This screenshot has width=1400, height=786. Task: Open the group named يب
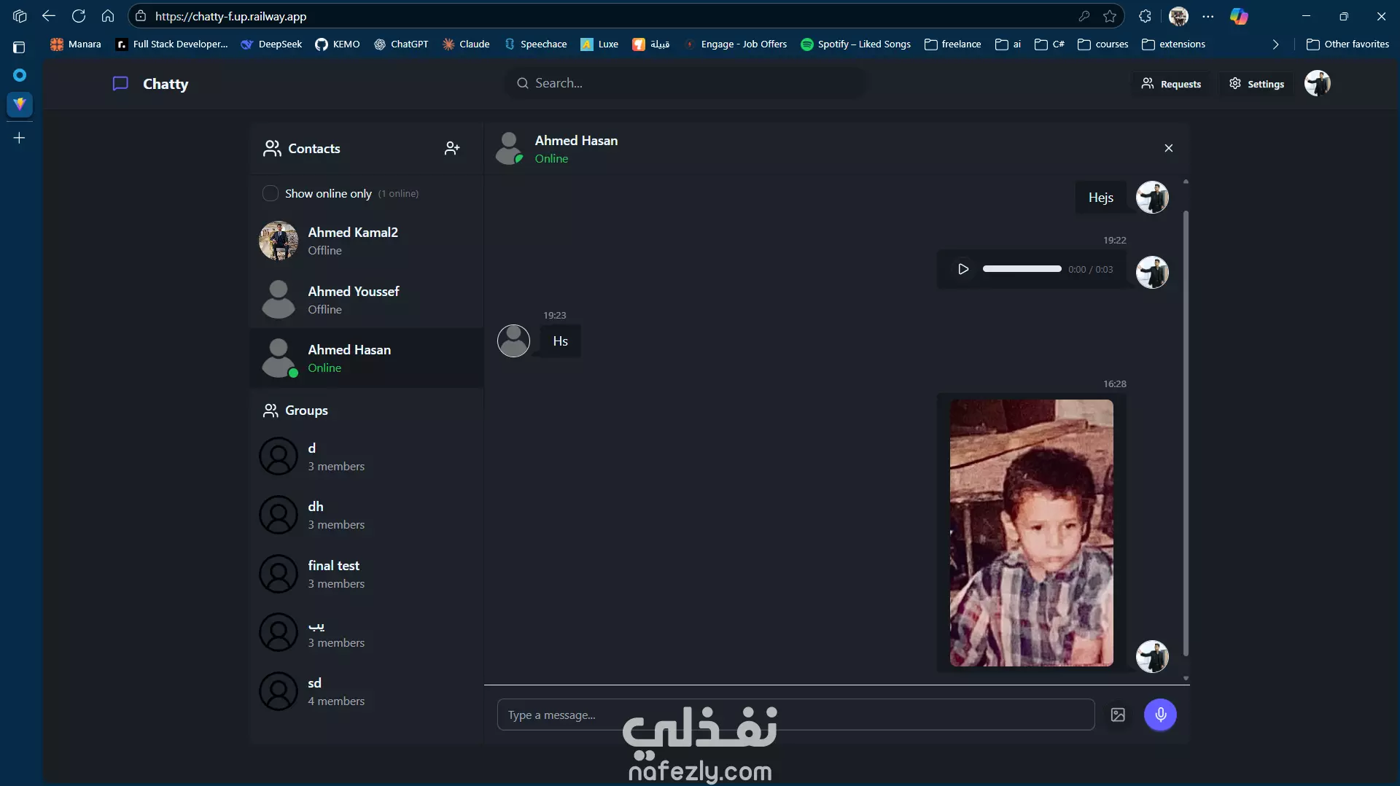tap(366, 633)
